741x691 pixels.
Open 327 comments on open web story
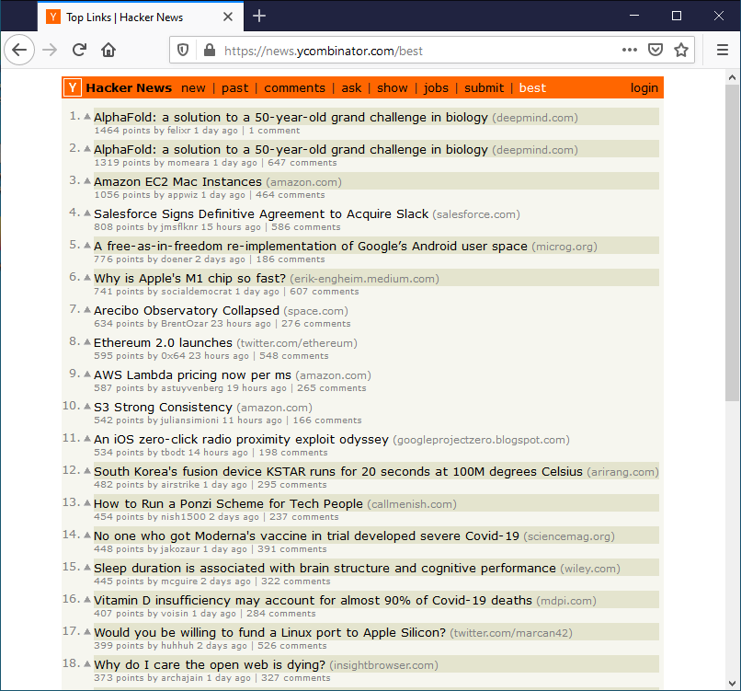coord(296,678)
